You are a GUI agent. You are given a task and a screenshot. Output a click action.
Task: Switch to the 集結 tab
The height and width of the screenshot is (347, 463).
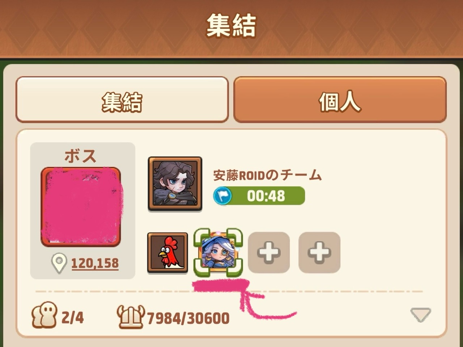122,100
